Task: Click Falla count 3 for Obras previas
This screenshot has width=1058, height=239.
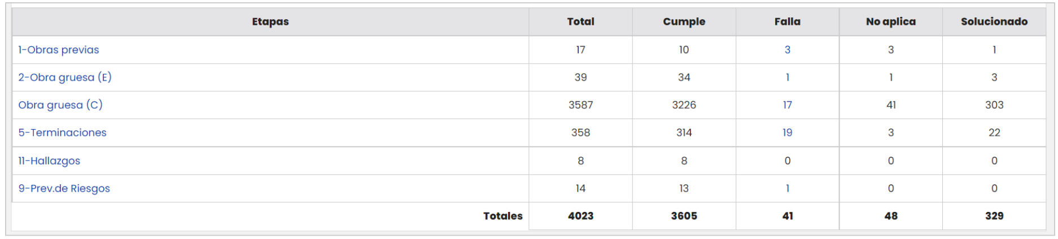Action: coord(787,50)
